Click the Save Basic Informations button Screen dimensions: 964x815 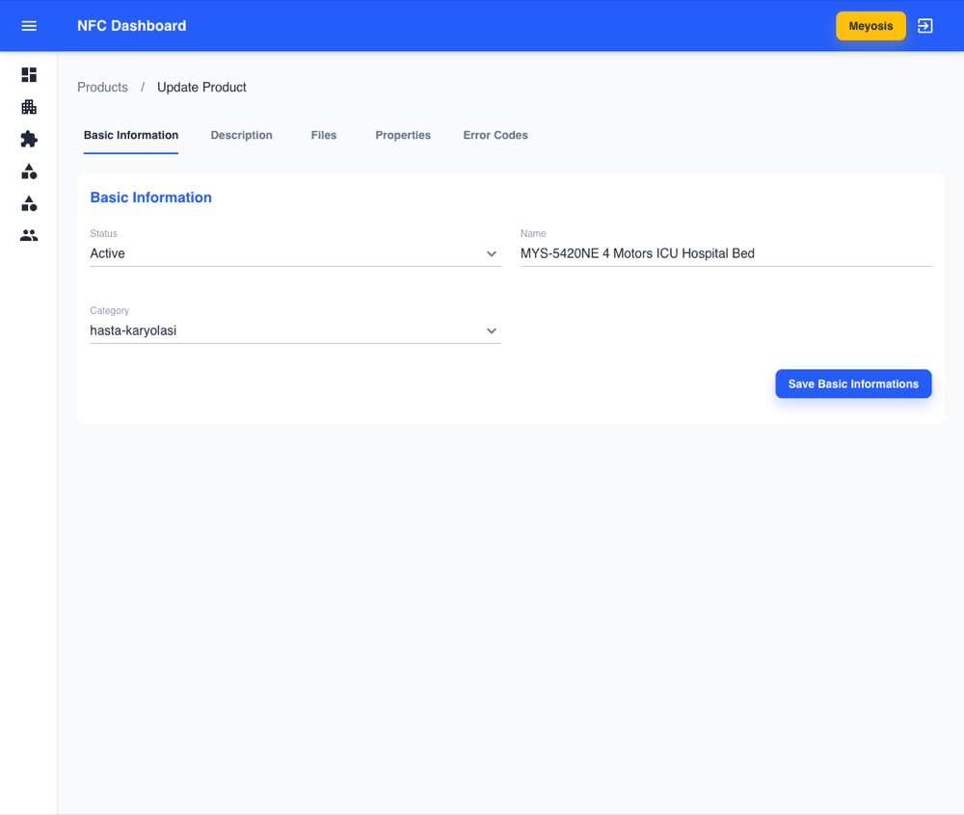tap(853, 383)
